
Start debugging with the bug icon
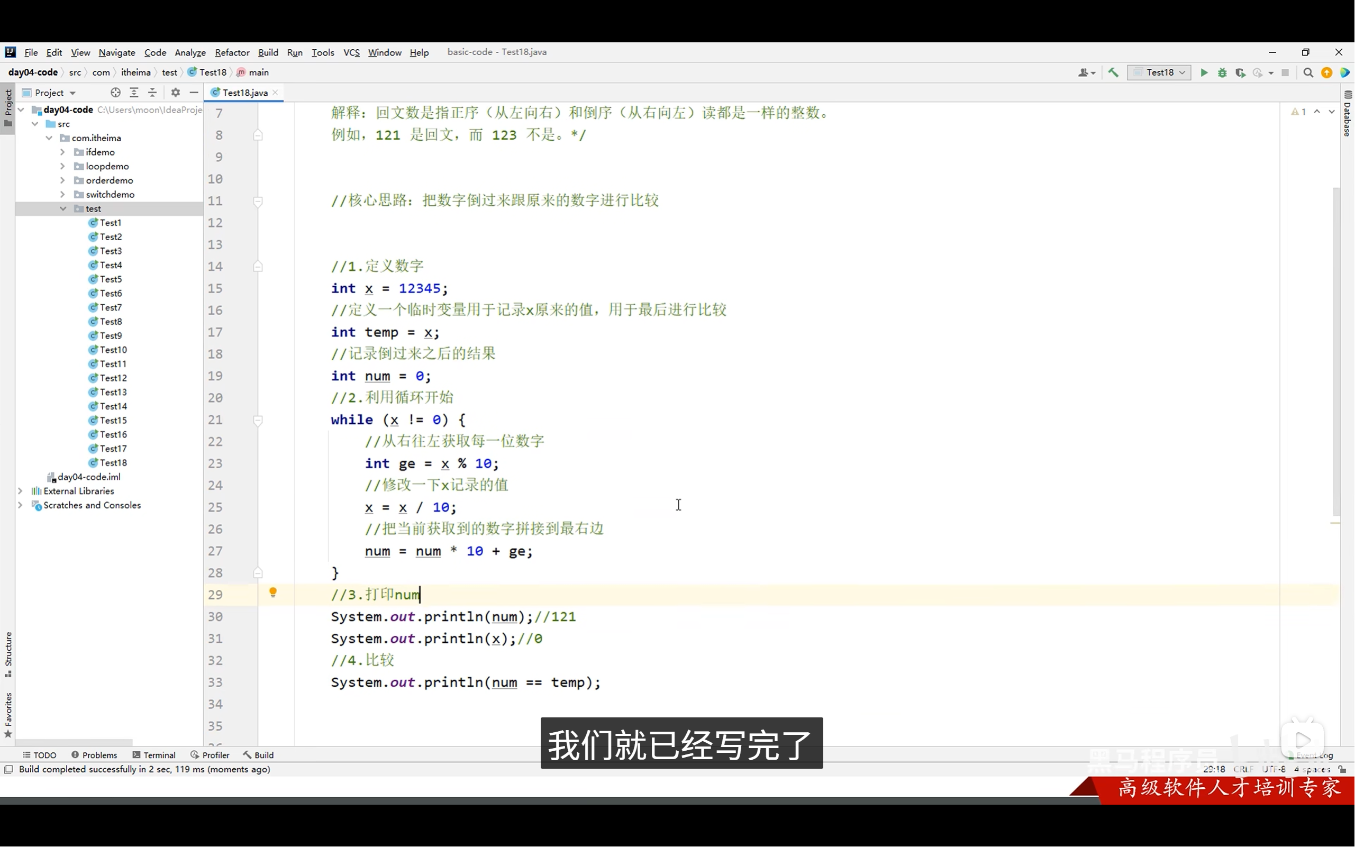pos(1222,73)
